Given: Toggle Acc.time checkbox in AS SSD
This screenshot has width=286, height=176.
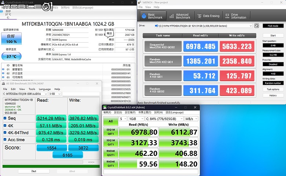Looking at the screenshot, I should (x=5, y=140).
